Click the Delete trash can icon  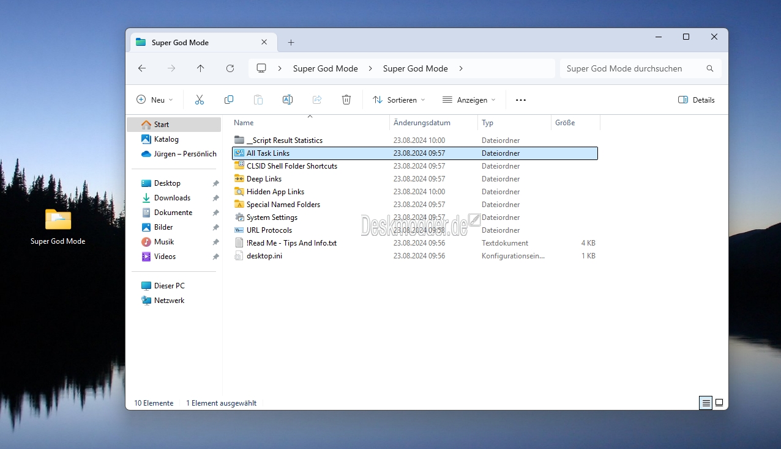pos(346,100)
